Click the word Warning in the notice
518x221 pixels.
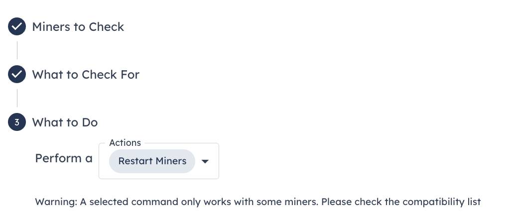pos(56,202)
